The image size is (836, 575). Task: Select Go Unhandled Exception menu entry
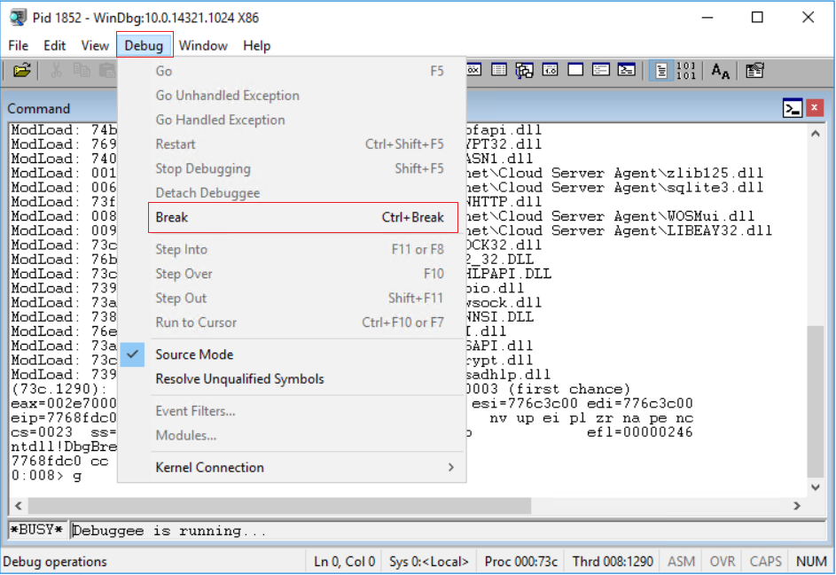[292, 96]
